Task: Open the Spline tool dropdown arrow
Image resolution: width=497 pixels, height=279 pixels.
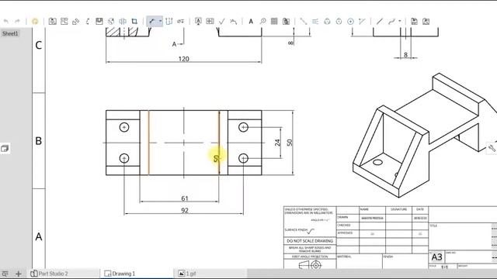Action: (x=400, y=21)
